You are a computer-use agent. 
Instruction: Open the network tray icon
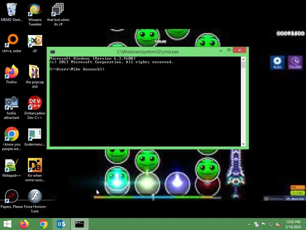[256, 224]
